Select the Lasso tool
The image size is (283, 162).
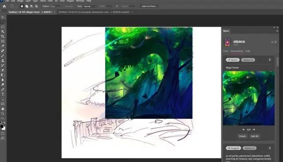coord(3,27)
